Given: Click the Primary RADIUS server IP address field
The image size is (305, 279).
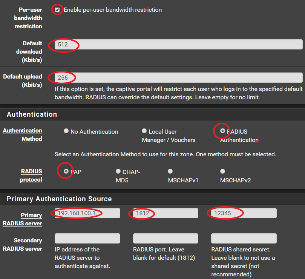Looking at the screenshot, I should [x=87, y=213].
